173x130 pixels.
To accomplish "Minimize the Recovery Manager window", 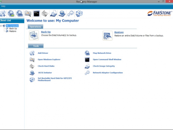I will coord(159,1).
